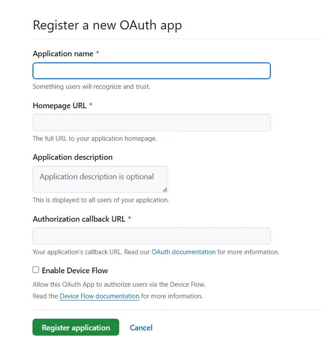Toggle Device Flow off after checking it
The width and height of the screenshot is (322, 349).
click(36, 269)
